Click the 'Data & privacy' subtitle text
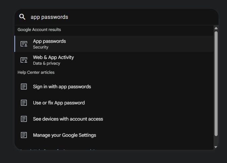227x163 pixels. [x=46, y=63]
